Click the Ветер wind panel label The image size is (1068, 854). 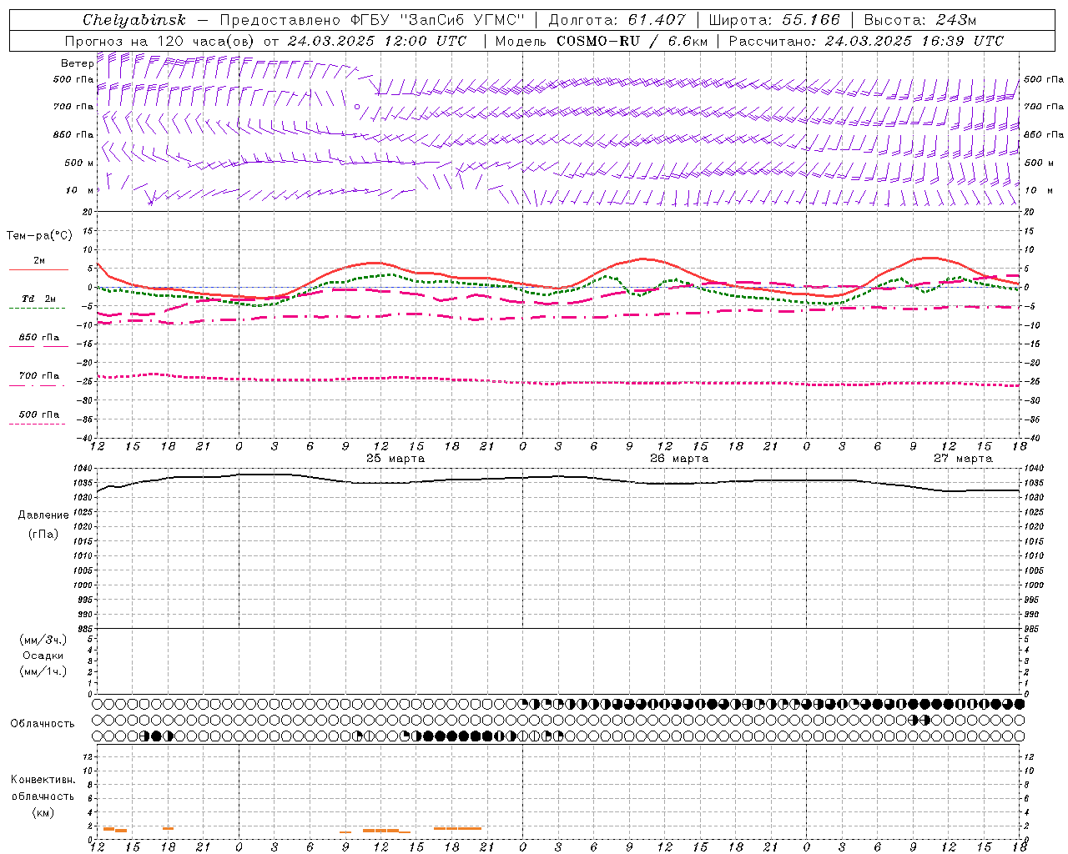pos(77,63)
